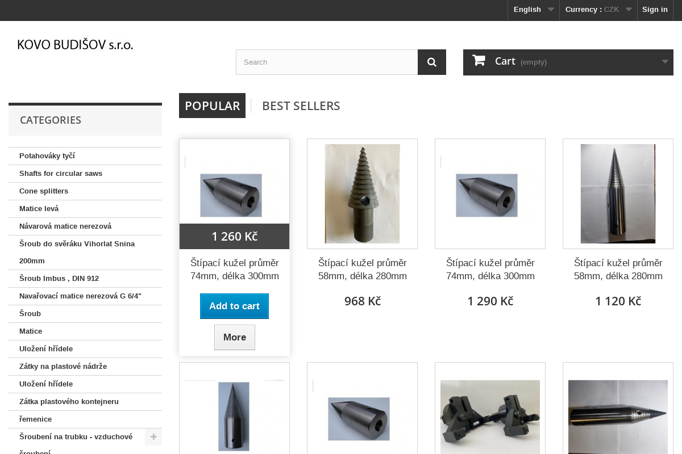Open the 968 Kč ribbed splitting cone thumbnail

362,194
